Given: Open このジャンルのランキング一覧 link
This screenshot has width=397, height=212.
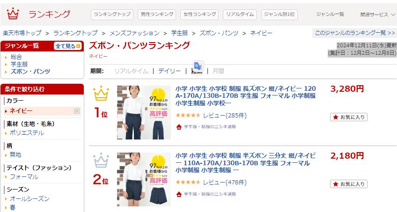Looking at the screenshot, I should click(x=355, y=33).
